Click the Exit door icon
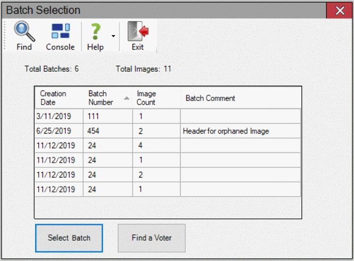354x261 pixels. [138, 31]
